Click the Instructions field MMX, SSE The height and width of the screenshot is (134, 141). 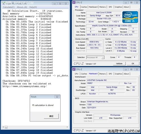[112, 35]
